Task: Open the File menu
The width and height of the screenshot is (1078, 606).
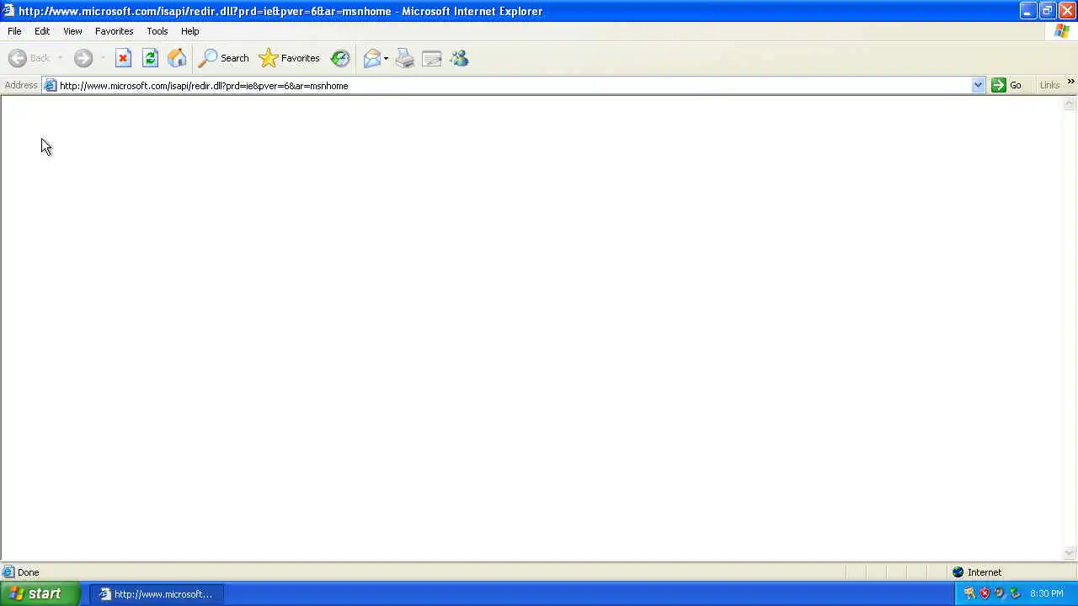Action: [x=14, y=31]
